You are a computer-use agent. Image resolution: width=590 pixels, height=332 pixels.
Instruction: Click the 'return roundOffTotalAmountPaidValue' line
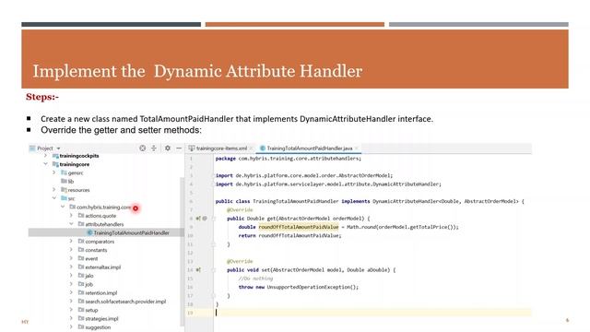pyautogui.click(x=289, y=236)
